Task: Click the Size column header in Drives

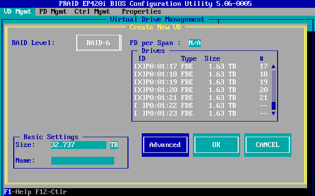Action: click(x=212, y=58)
